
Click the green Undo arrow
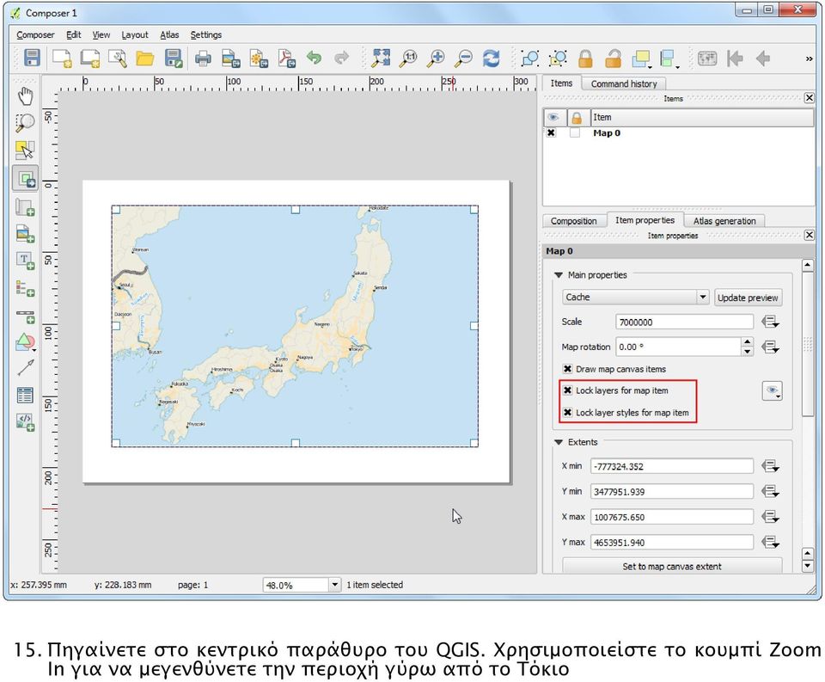point(315,57)
